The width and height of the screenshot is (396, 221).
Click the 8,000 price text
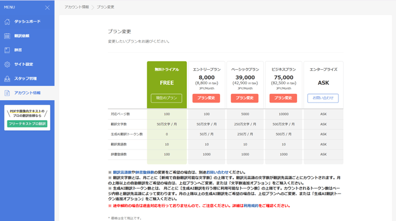point(206,77)
